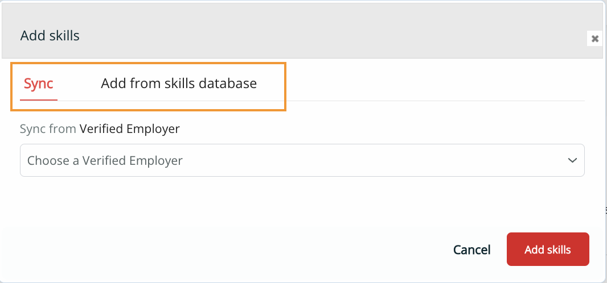Click the red underline beneath the Sync tab

[x=39, y=99]
